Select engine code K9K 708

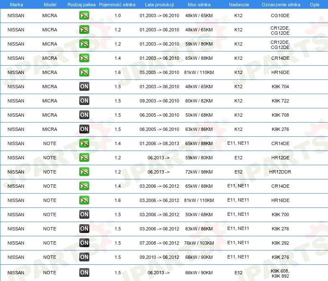[280, 115]
